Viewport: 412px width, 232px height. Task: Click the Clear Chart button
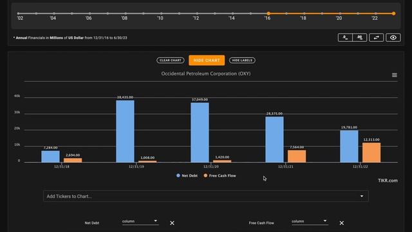pyautogui.click(x=171, y=60)
